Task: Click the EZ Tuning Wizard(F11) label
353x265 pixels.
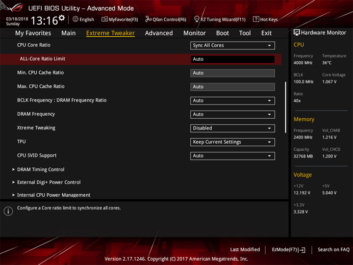Action: tap(223, 20)
